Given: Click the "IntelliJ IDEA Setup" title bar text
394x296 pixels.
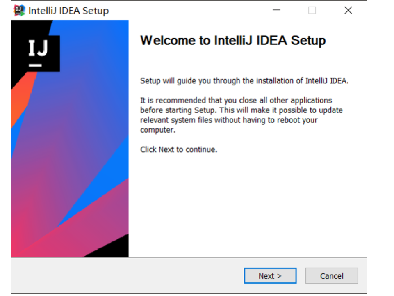Looking at the screenshot, I should coord(68,11).
